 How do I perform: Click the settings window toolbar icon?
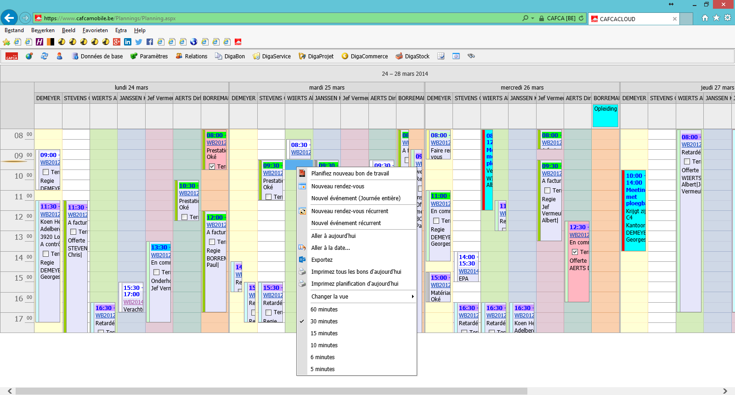(456, 56)
